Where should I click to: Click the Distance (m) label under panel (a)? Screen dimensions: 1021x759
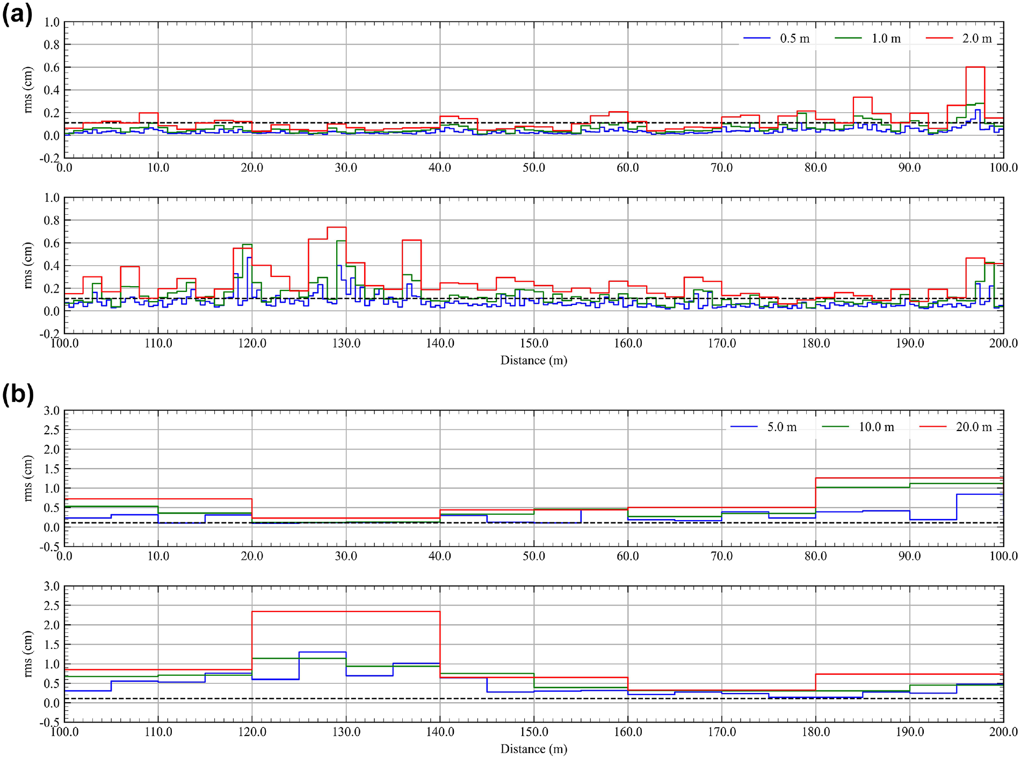coord(534,360)
